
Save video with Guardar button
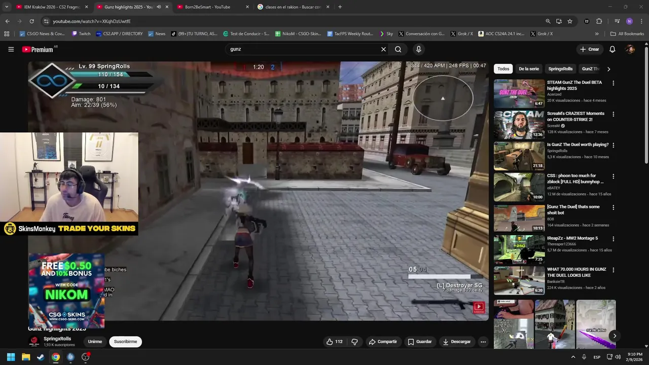tap(420, 342)
